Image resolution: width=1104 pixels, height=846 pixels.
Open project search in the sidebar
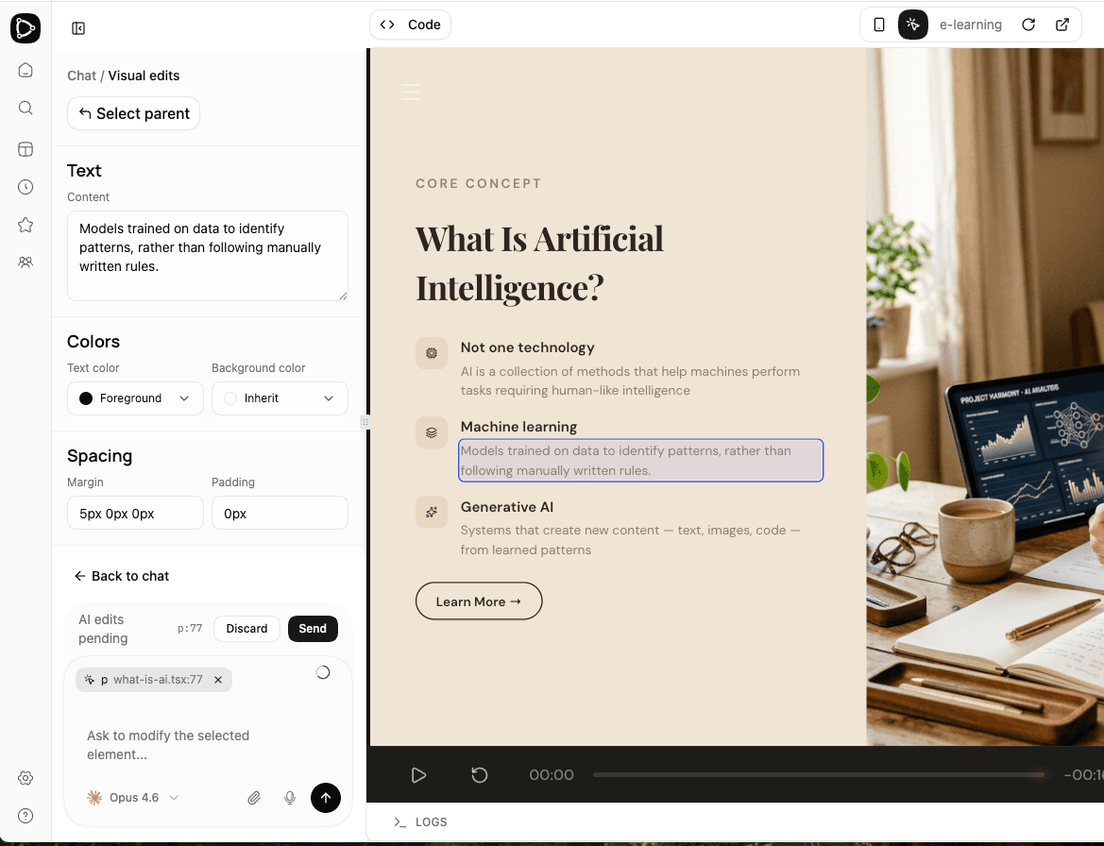[x=25, y=108]
